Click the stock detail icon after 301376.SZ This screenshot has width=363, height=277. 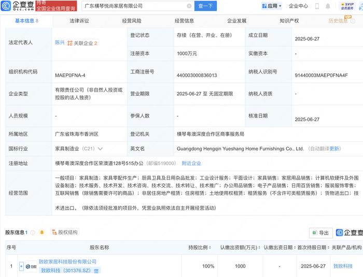coord(96,271)
